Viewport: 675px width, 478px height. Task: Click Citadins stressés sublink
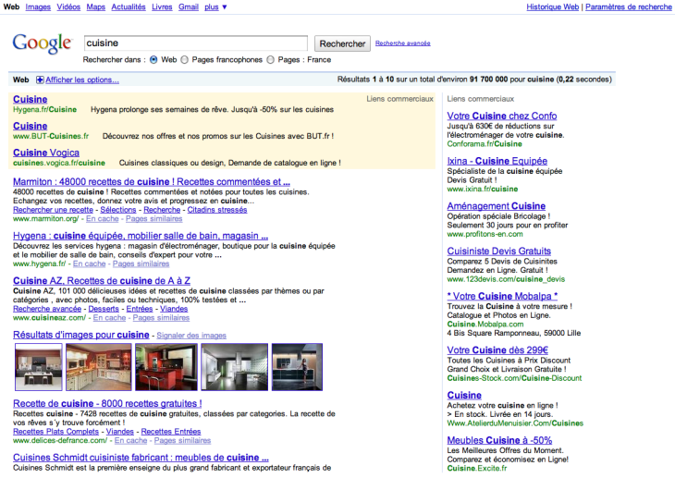[217, 210]
